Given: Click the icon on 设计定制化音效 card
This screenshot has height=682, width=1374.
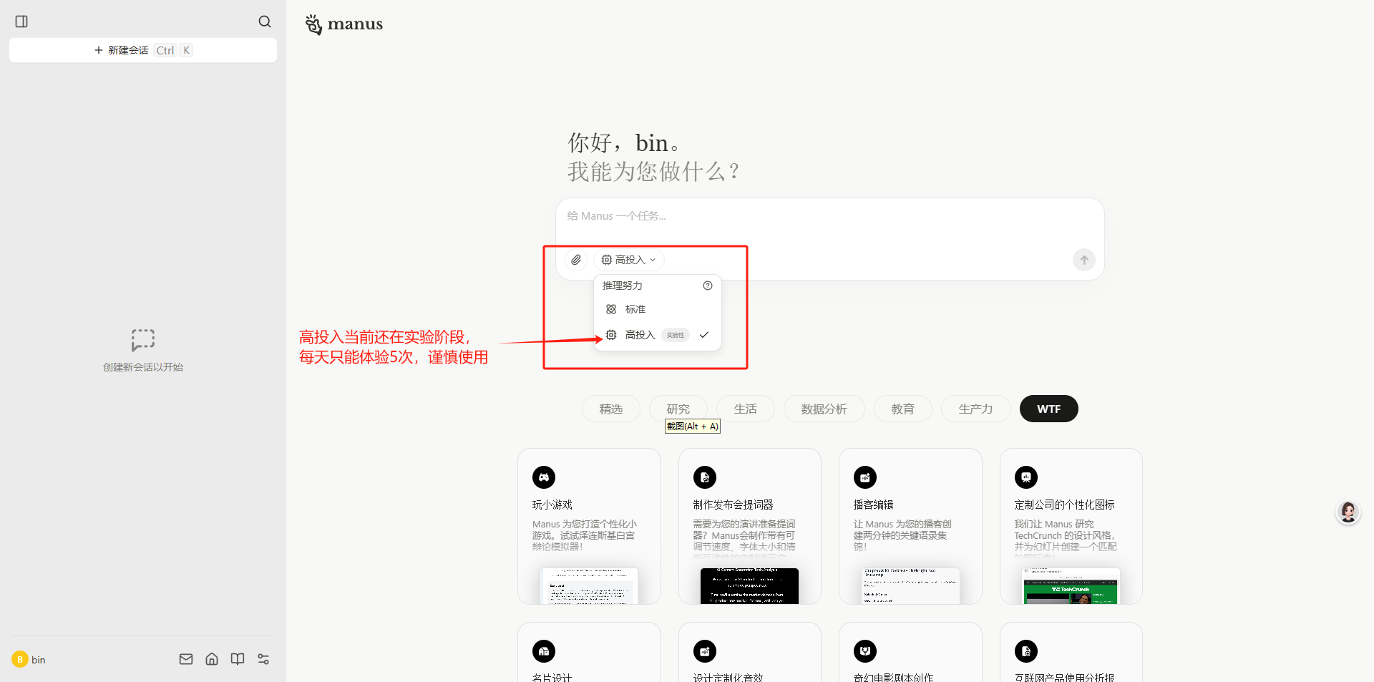Looking at the screenshot, I should [x=705, y=651].
